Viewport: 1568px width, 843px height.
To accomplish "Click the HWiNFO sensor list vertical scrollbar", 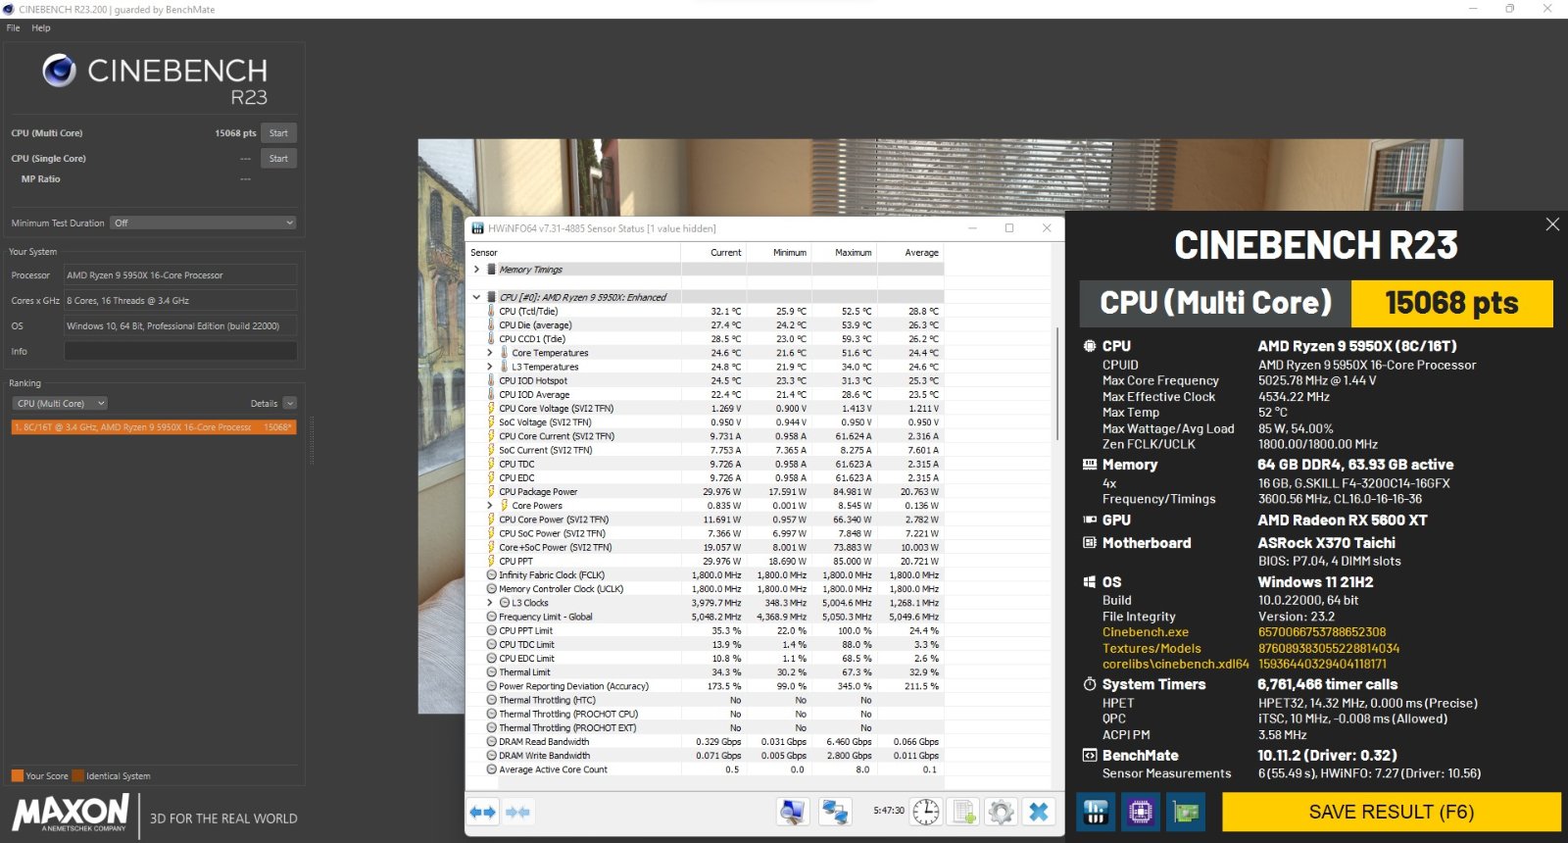I will (x=1057, y=383).
